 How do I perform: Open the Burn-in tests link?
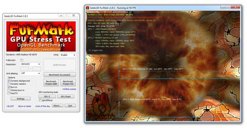click(24, 106)
